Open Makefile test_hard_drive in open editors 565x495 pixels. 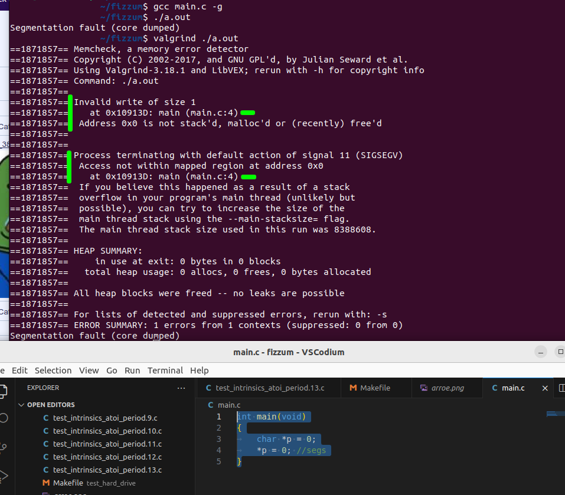pos(94,483)
